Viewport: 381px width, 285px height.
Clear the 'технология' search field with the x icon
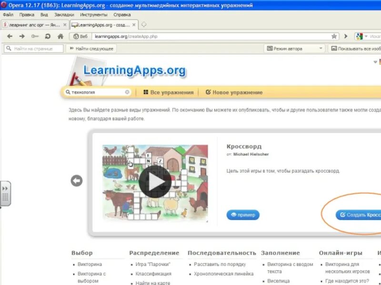click(127, 92)
